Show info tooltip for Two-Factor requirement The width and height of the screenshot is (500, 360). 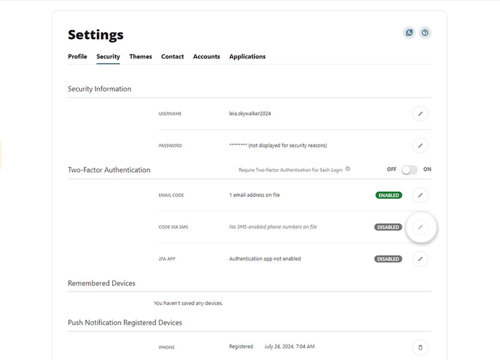pos(348,169)
